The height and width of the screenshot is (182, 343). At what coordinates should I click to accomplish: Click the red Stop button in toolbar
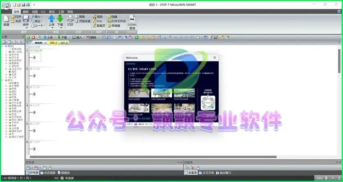[x=34, y=37]
